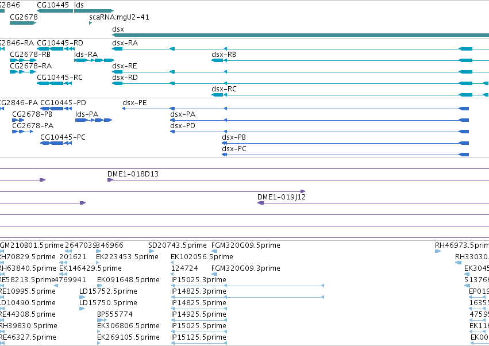Click the RH63840.5prime label
This screenshot has height=346, width=489.
point(28,268)
